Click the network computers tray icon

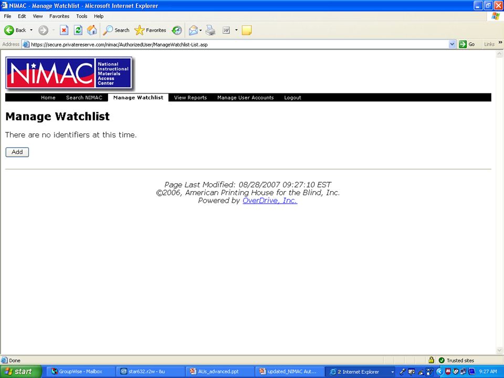click(x=463, y=372)
